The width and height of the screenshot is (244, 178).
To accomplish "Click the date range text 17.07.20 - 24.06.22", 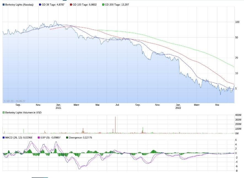I will [x=14, y=101].
